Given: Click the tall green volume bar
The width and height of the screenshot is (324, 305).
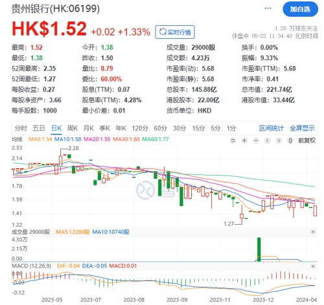Looking at the screenshot, I should [x=259, y=249].
